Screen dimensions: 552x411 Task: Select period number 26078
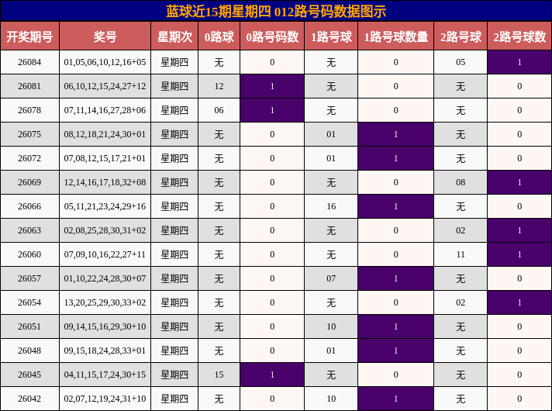point(29,110)
